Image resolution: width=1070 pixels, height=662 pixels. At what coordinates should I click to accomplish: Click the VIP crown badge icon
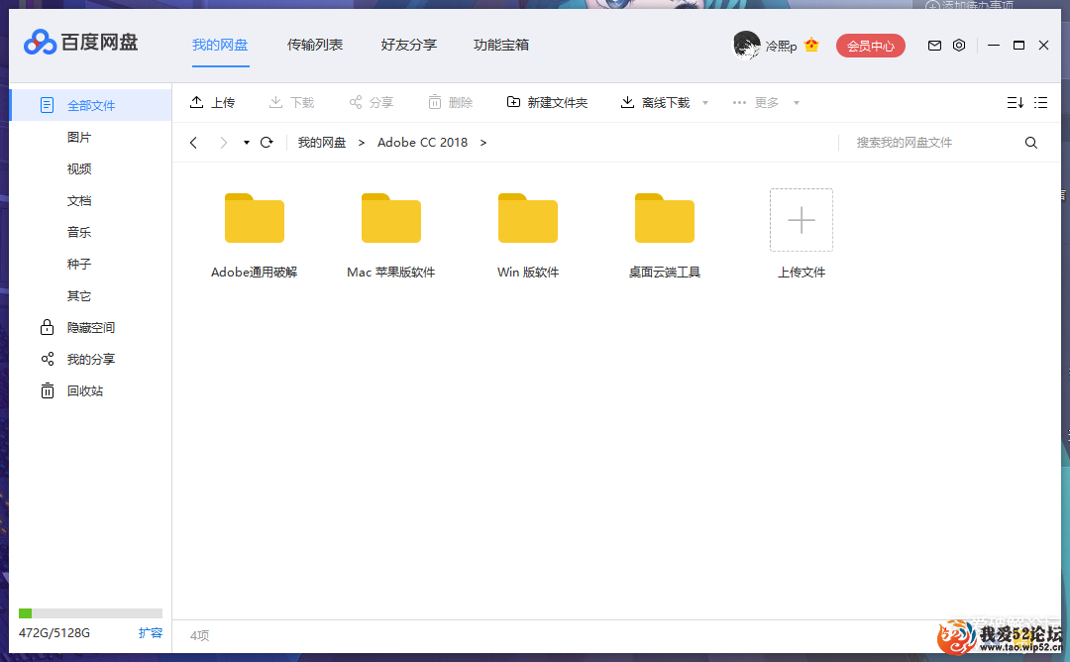811,45
